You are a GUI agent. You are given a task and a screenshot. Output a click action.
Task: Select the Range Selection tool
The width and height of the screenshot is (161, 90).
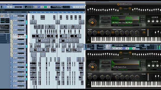point(74,7)
